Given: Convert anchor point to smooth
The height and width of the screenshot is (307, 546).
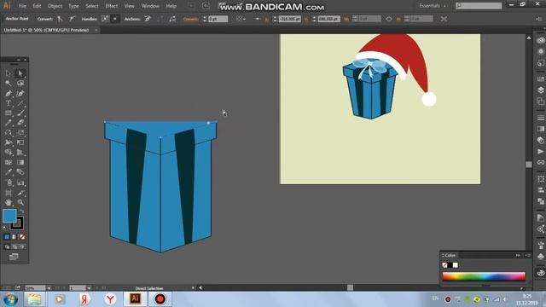Looking at the screenshot, I should coord(72,19).
